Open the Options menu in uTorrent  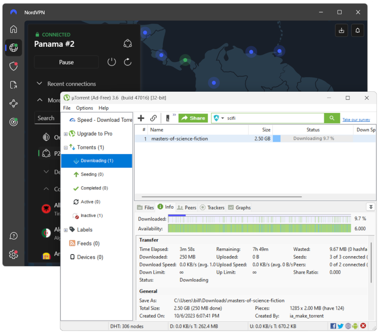click(x=84, y=108)
